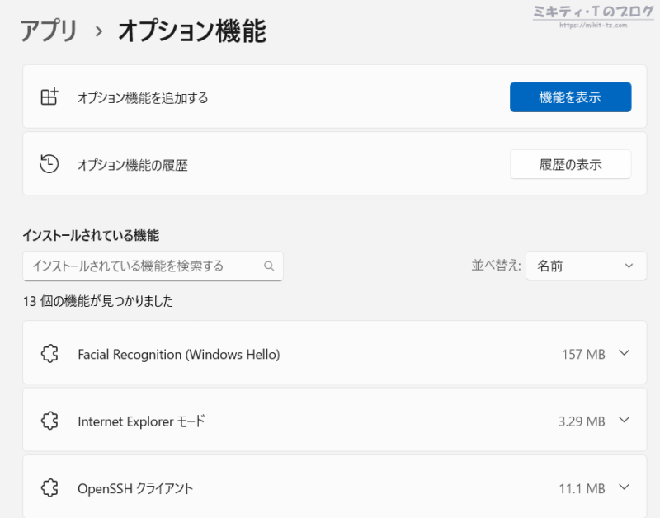
Task: Click the オプション機能 page title
Action: point(192,31)
